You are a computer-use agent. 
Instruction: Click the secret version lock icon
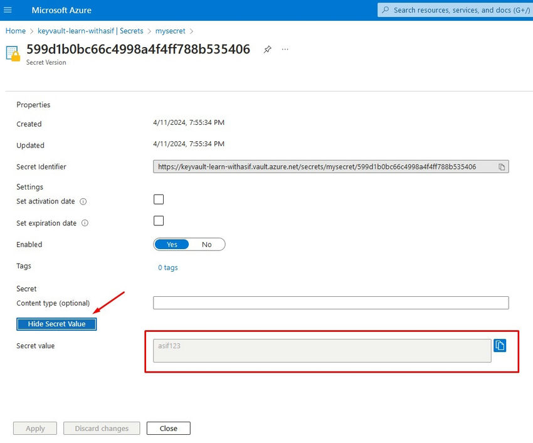pyautogui.click(x=13, y=53)
